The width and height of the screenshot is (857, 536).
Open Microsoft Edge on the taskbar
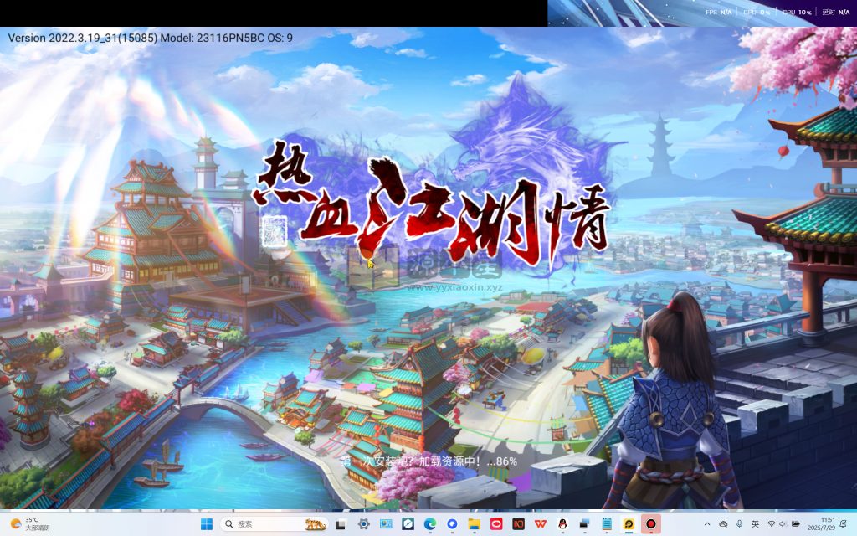(428, 523)
